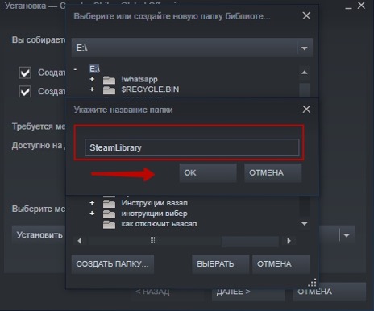Click the folder chooser resize grip
The image size is (374, 311).
[x=312, y=283]
